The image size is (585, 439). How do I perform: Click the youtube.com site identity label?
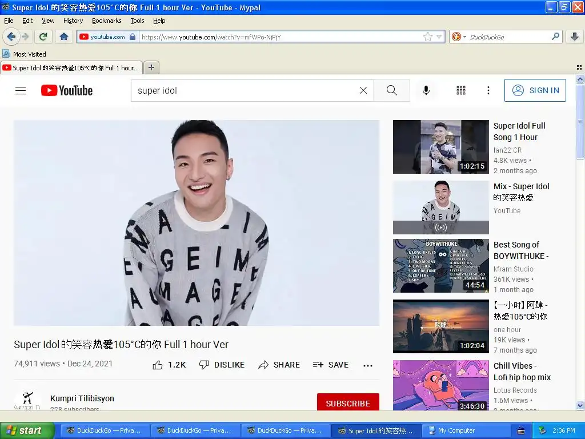107,37
